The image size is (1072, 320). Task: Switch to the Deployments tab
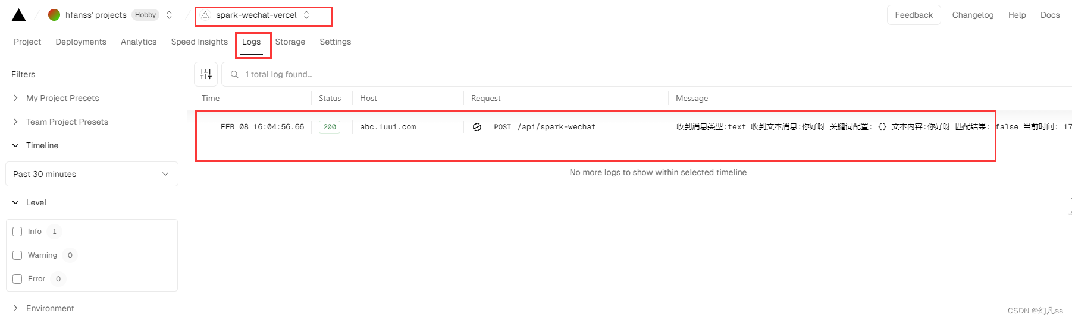pyautogui.click(x=81, y=42)
